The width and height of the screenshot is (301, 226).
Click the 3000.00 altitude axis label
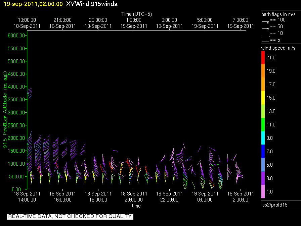16,112
